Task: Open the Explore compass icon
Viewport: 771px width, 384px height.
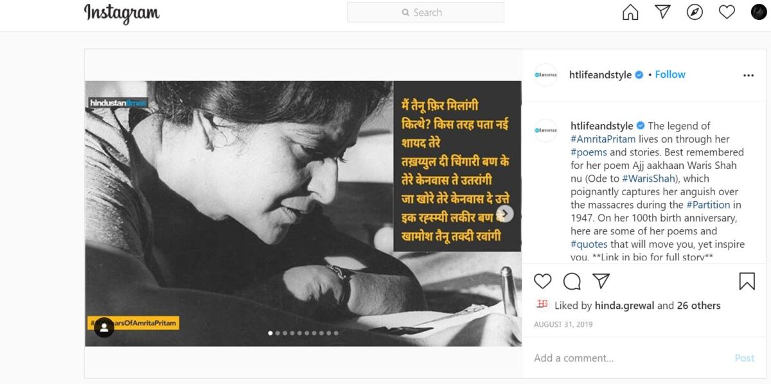Action: pyautogui.click(x=695, y=12)
